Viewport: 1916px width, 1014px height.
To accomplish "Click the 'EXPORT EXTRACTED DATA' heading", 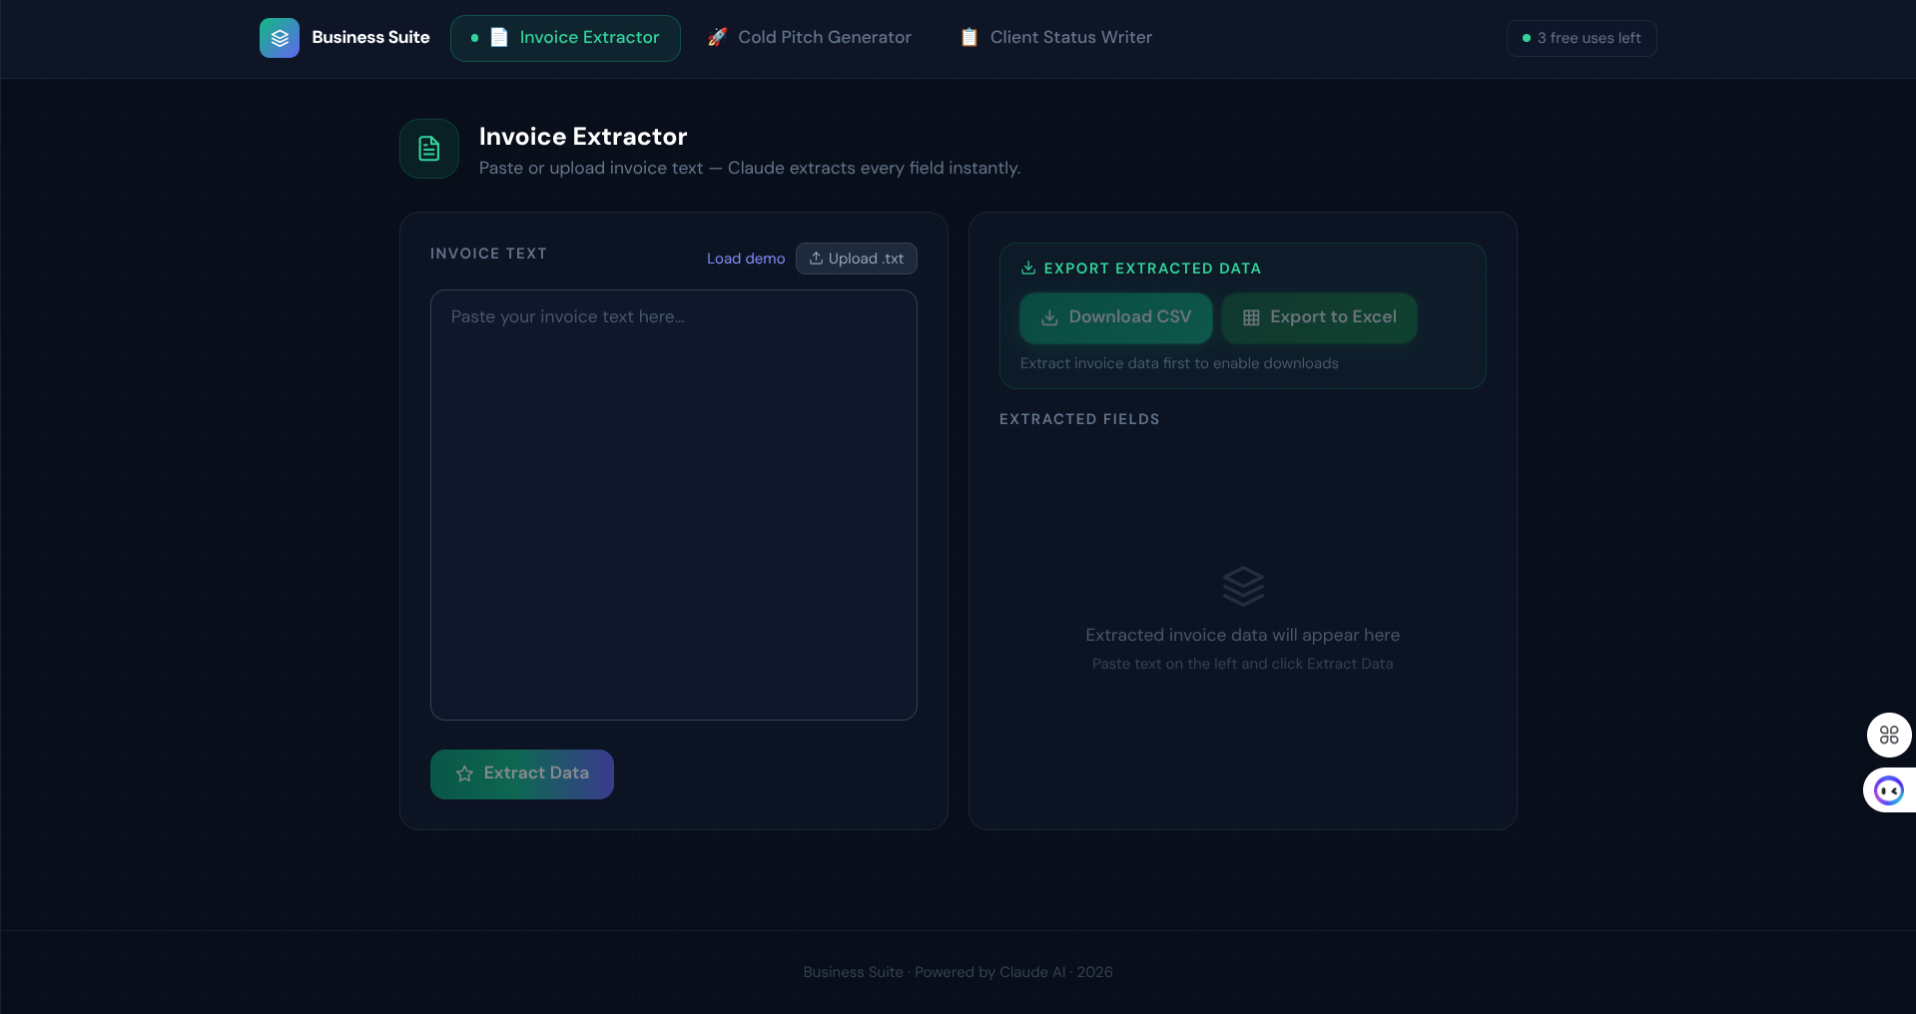I will 1152,268.
